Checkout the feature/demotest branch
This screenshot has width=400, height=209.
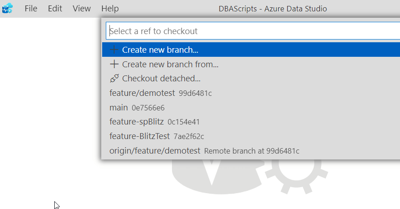click(142, 93)
